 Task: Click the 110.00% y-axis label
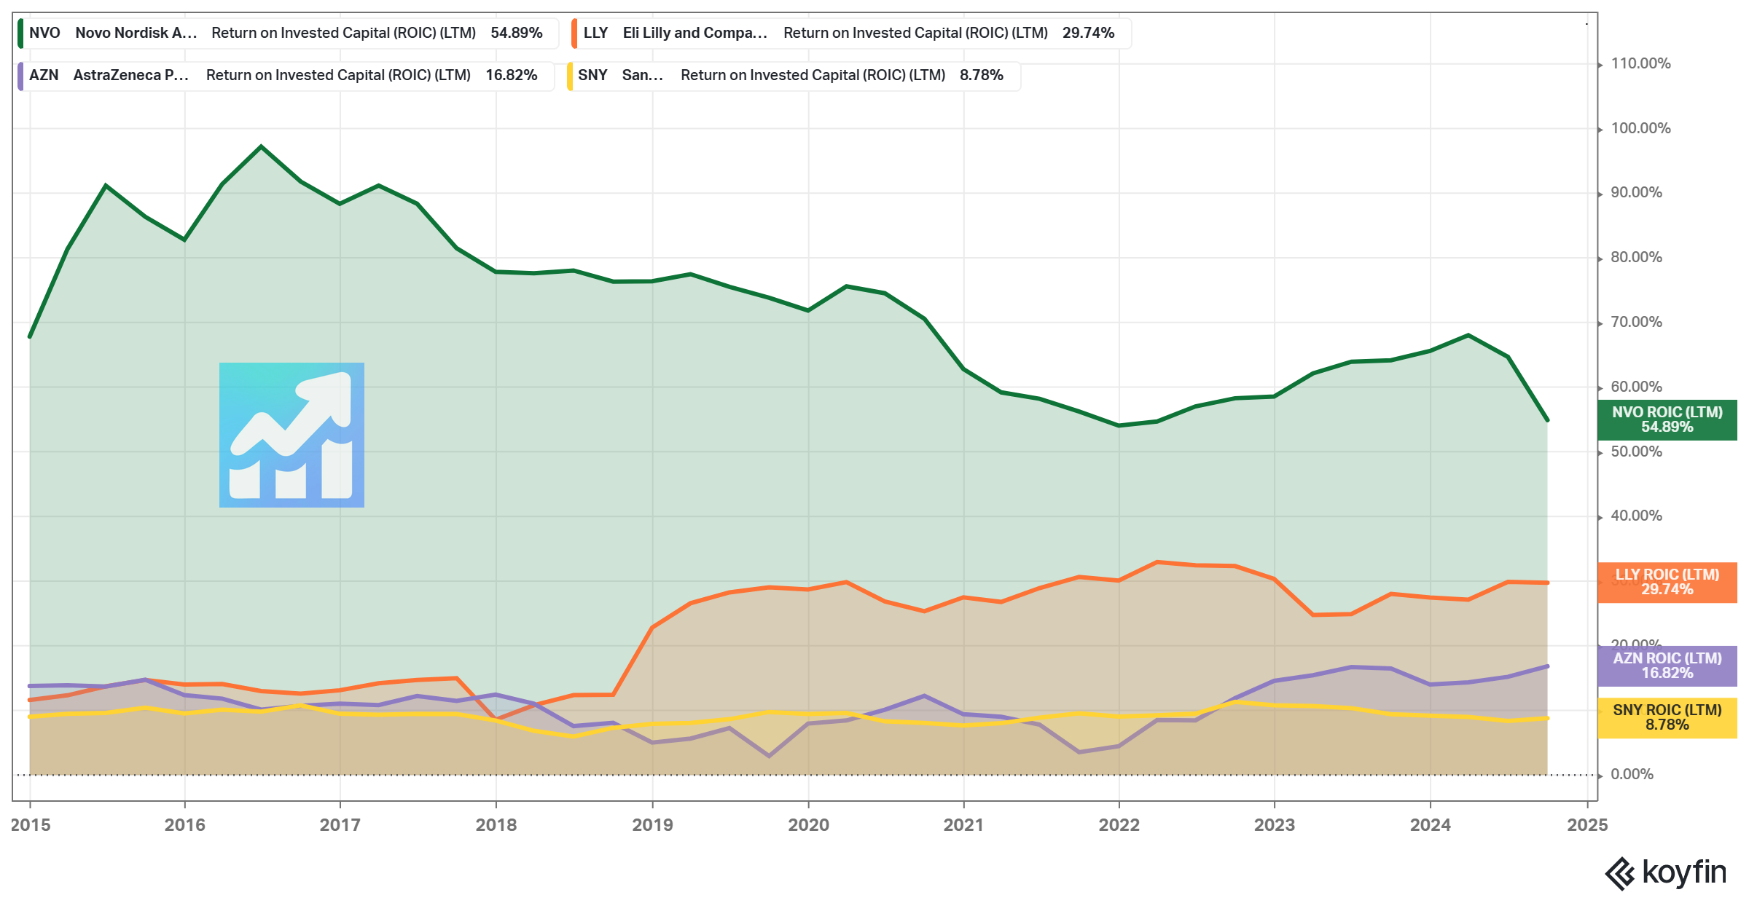point(1640,64)
